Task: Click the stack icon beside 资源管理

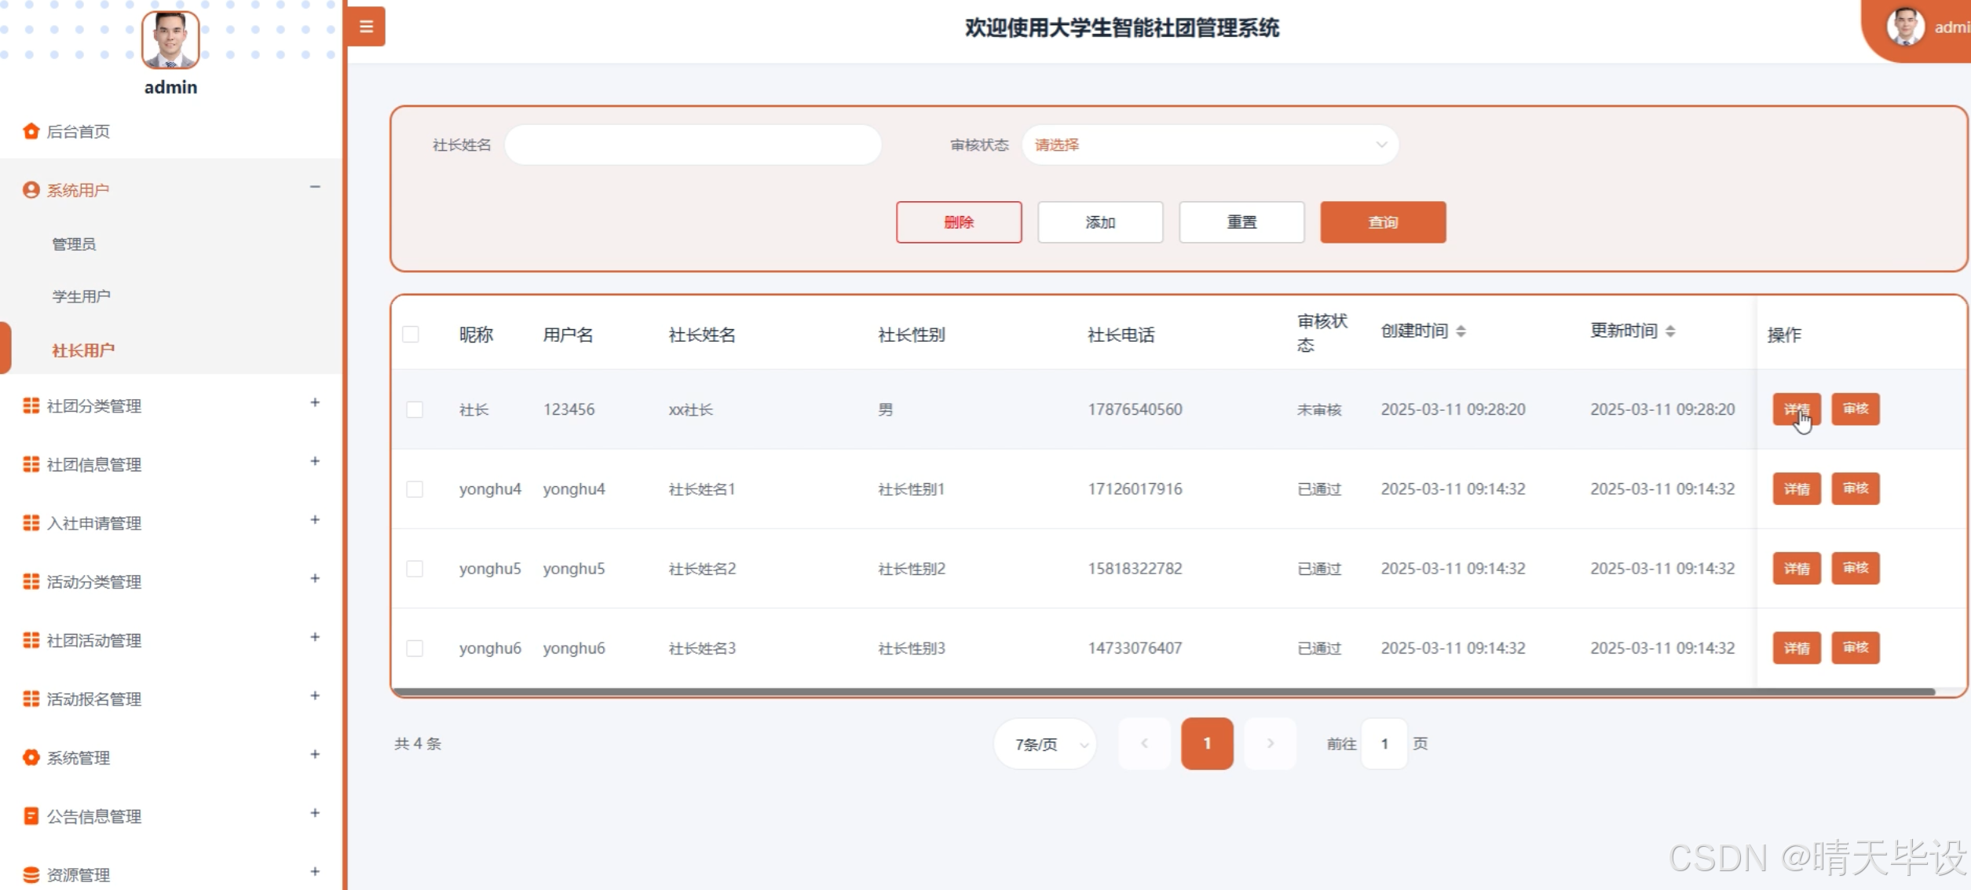Action: [31, 874]
